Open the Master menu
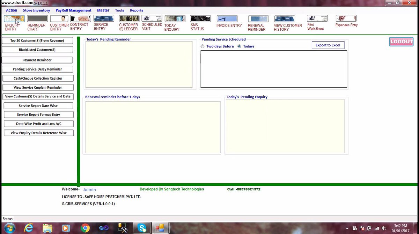419x234 pixels. pyautogui.click(x=103, y=10)
